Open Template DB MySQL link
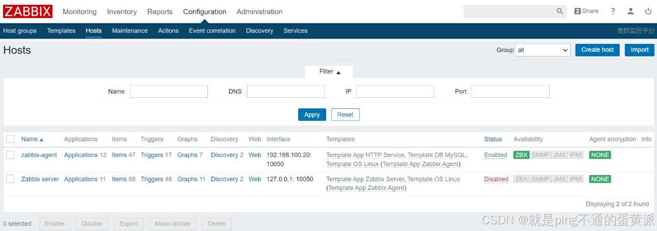The image size is (657, 231). click(x=437, y=155)
